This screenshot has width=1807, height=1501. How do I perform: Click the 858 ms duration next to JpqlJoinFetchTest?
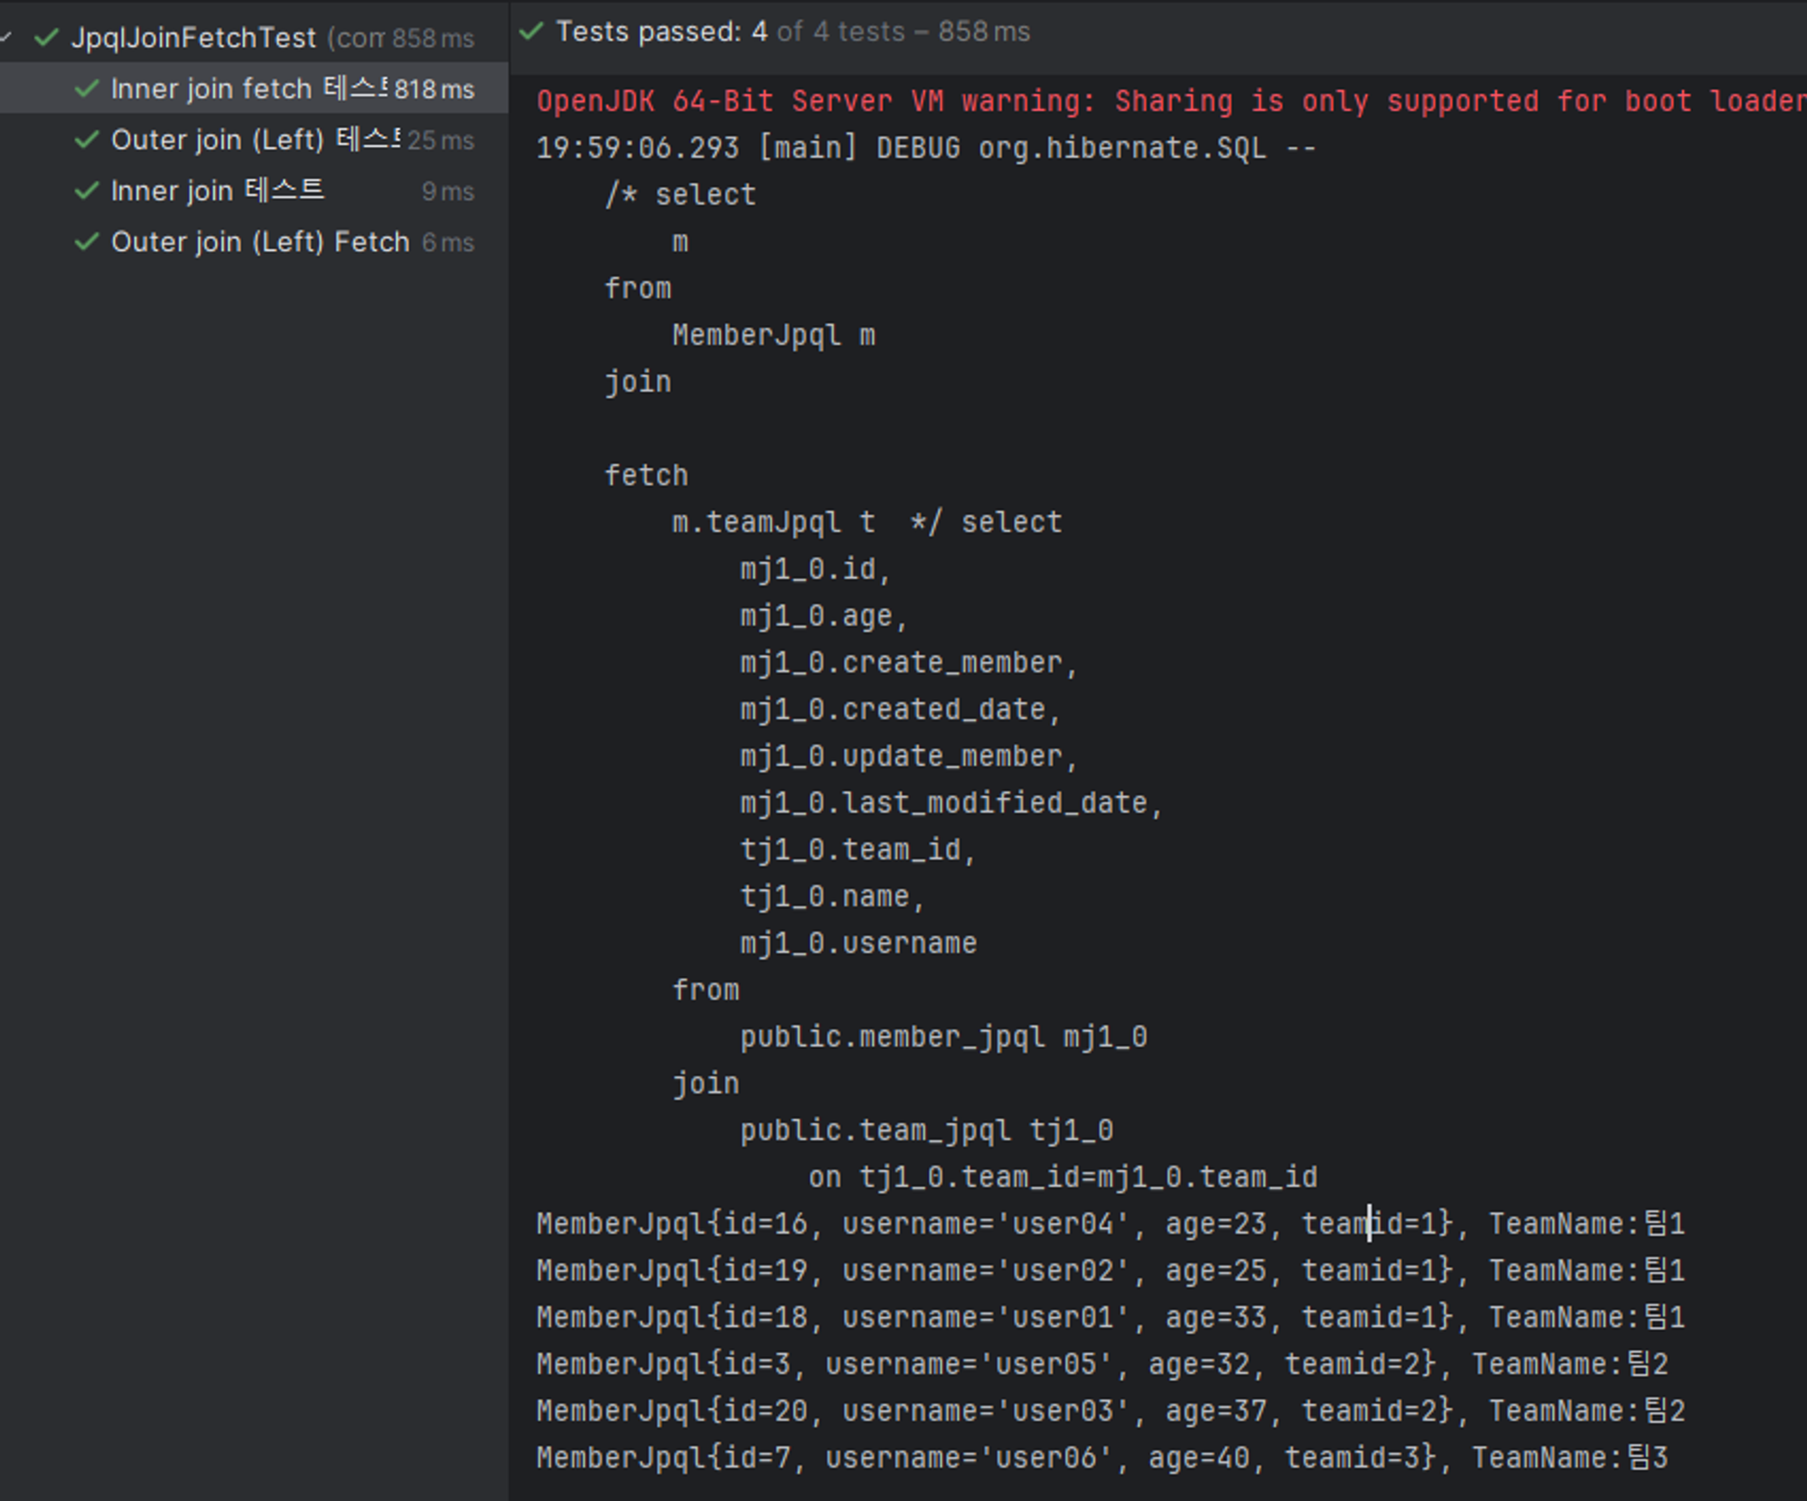[433, 39]
